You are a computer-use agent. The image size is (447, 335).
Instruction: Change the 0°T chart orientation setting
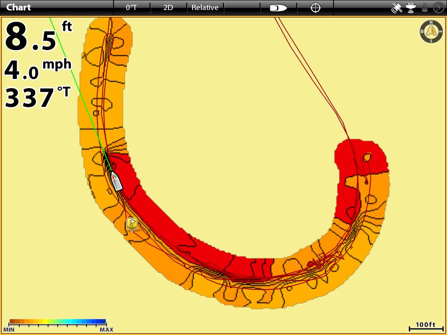(x=131, y=7)
